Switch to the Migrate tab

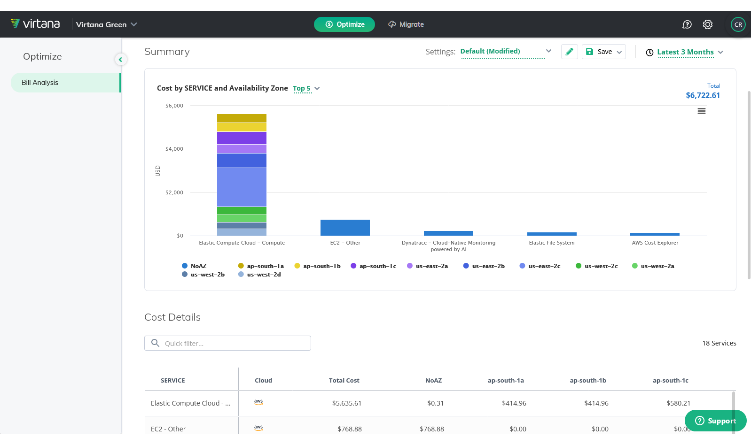[x=406, y=24]
